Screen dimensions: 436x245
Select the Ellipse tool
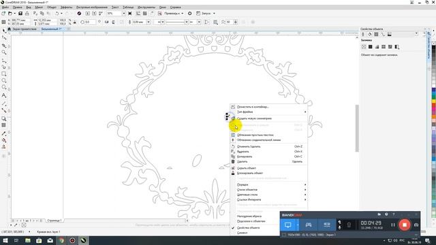pos(4,80)
